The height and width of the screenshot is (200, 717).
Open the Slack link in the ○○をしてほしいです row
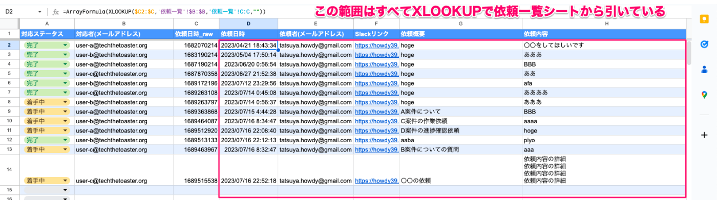point(376,46)
